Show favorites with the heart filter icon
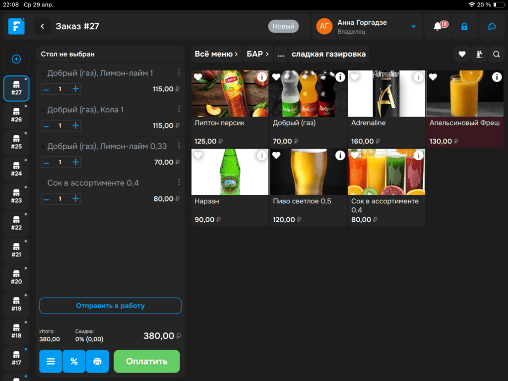This screenshot has width=508, height=381. [462, 54]
